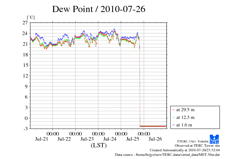Click the green 12.3 m legend marker
The width and height of the screenshot is (225, 159).
(x=173, y=118)
